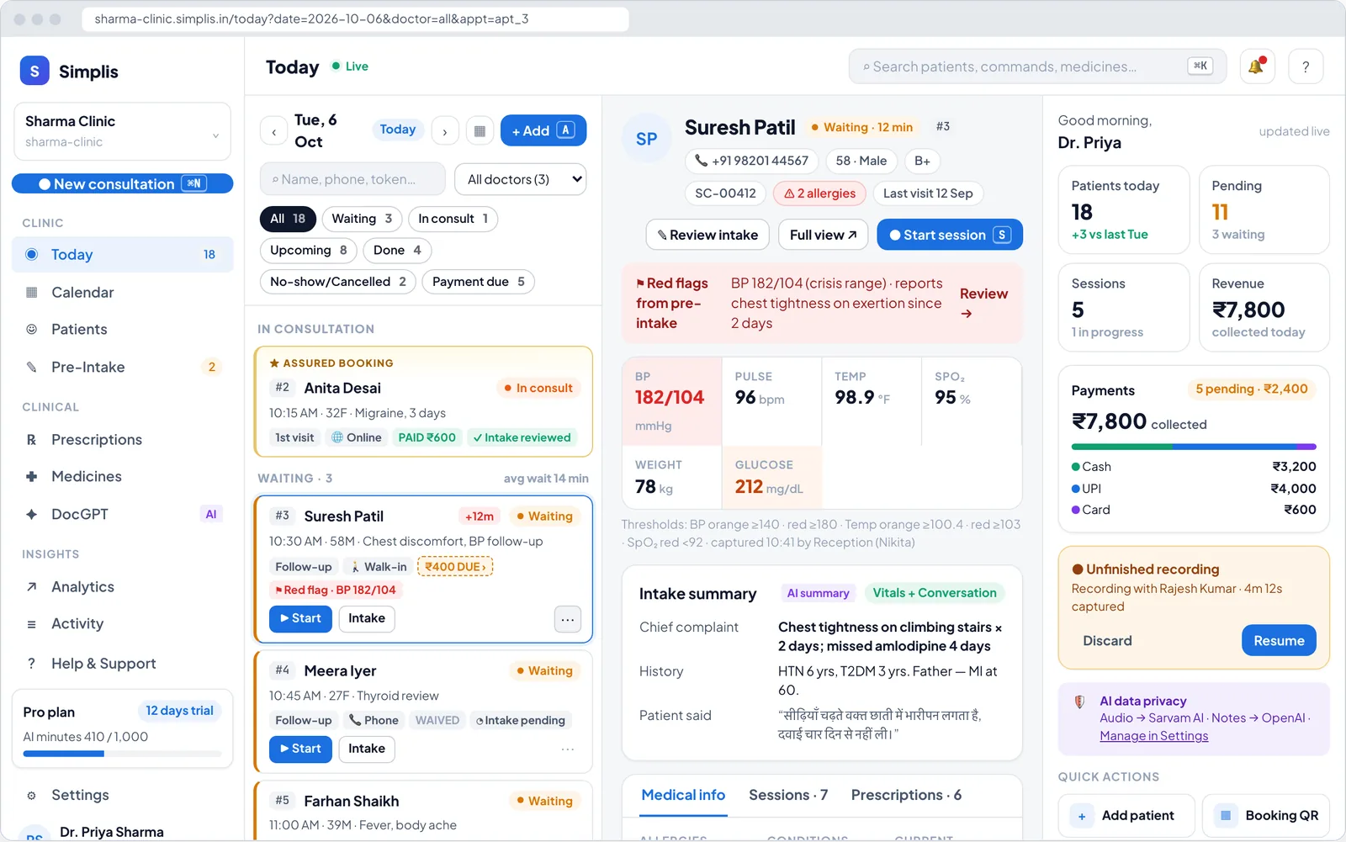
Task: Open Patients in the sidebar
Action: pyautogui.click(x=122, y=329)
